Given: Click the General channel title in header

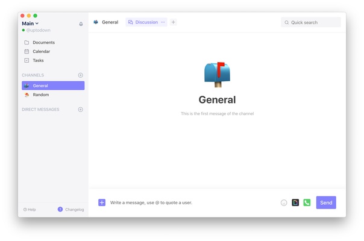Looking at the screenshot, I should point(110,22).
